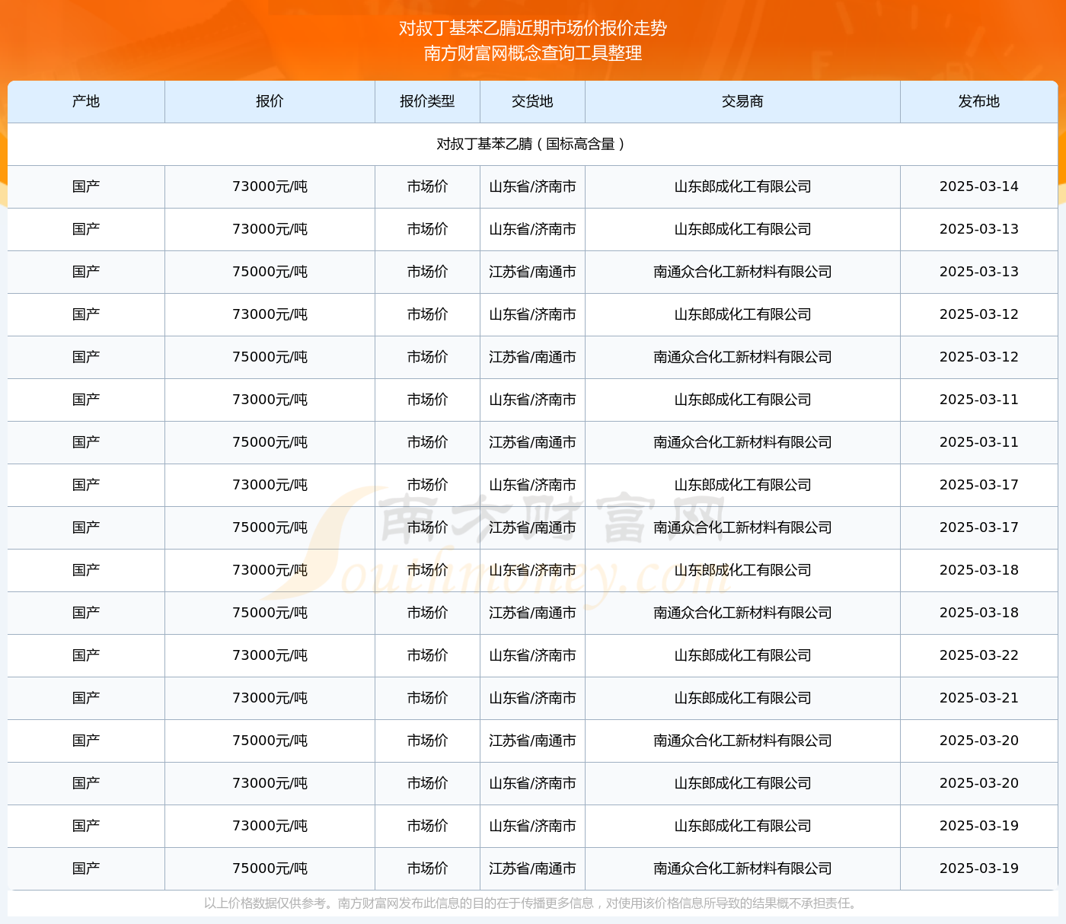Select 73000元/吨 in the 2025-03-22 row
1066x924 pixels.
(270, 655)
